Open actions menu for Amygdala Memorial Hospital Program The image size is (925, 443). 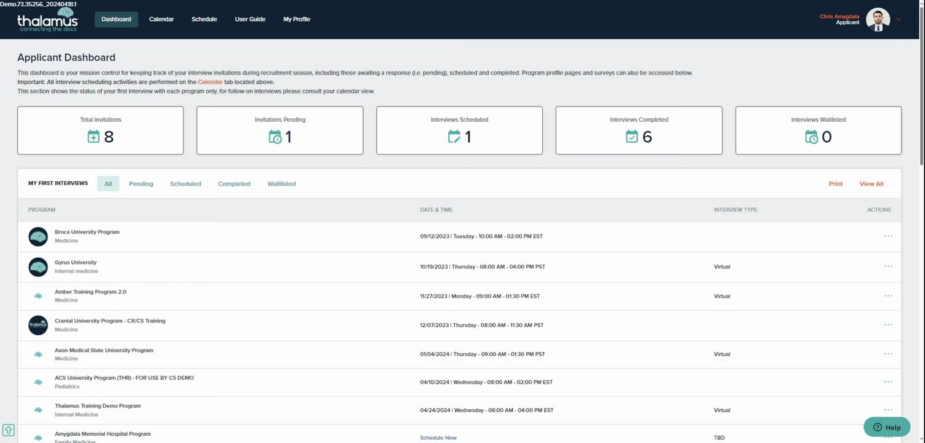point(888,437)
